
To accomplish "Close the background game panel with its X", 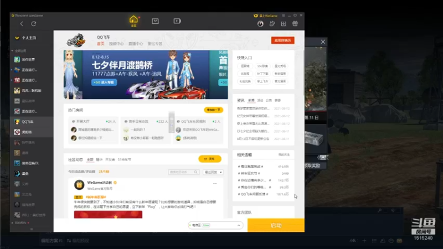I will [323, 42].
